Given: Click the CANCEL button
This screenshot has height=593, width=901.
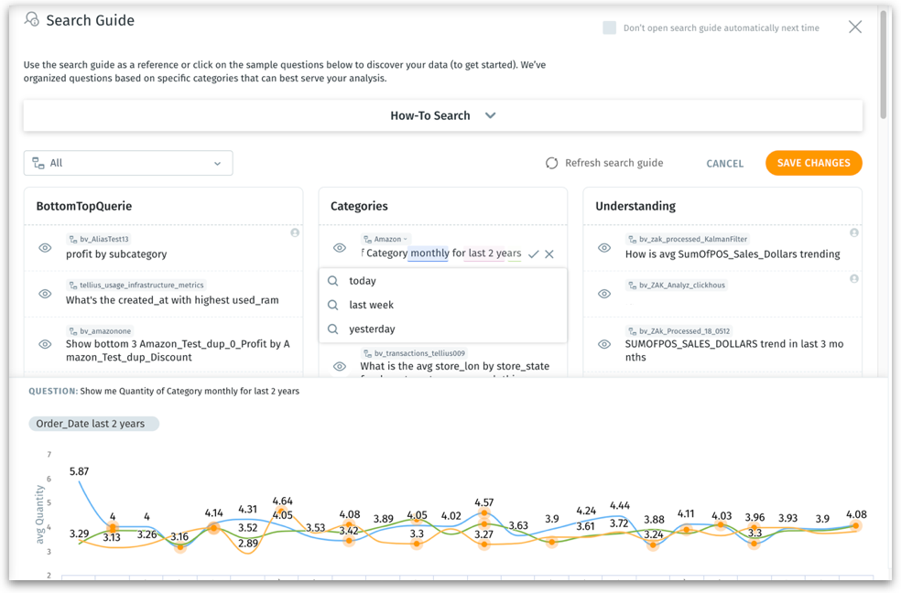Looking at the screenshot, I should [x=724, y=163].
